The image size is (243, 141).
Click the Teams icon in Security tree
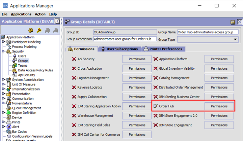tap(15, 65)
